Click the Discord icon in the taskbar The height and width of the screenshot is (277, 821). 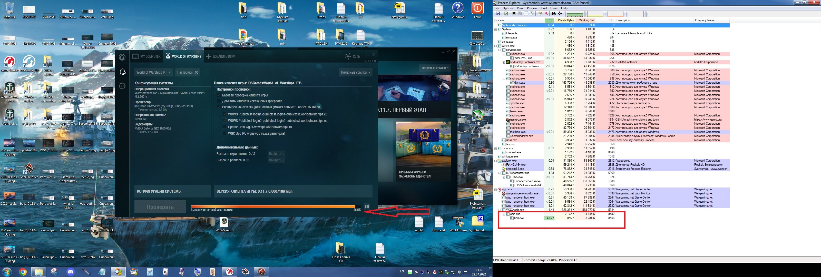point(71,272)
